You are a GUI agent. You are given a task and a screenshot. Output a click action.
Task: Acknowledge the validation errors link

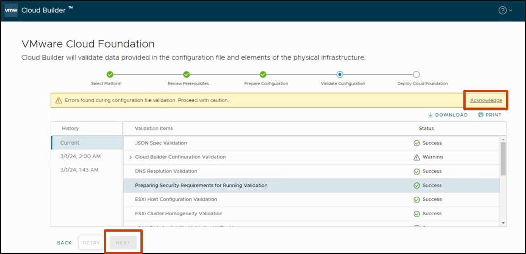pos(486,100)
